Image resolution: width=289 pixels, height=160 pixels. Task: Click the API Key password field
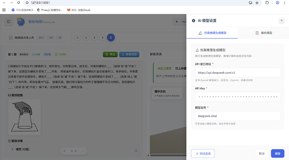tap(237, 97)
